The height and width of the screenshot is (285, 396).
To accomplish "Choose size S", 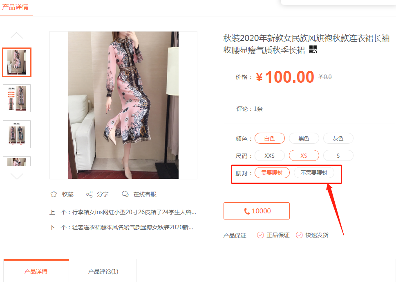I will pyautogui.click(x=338, y=156).
